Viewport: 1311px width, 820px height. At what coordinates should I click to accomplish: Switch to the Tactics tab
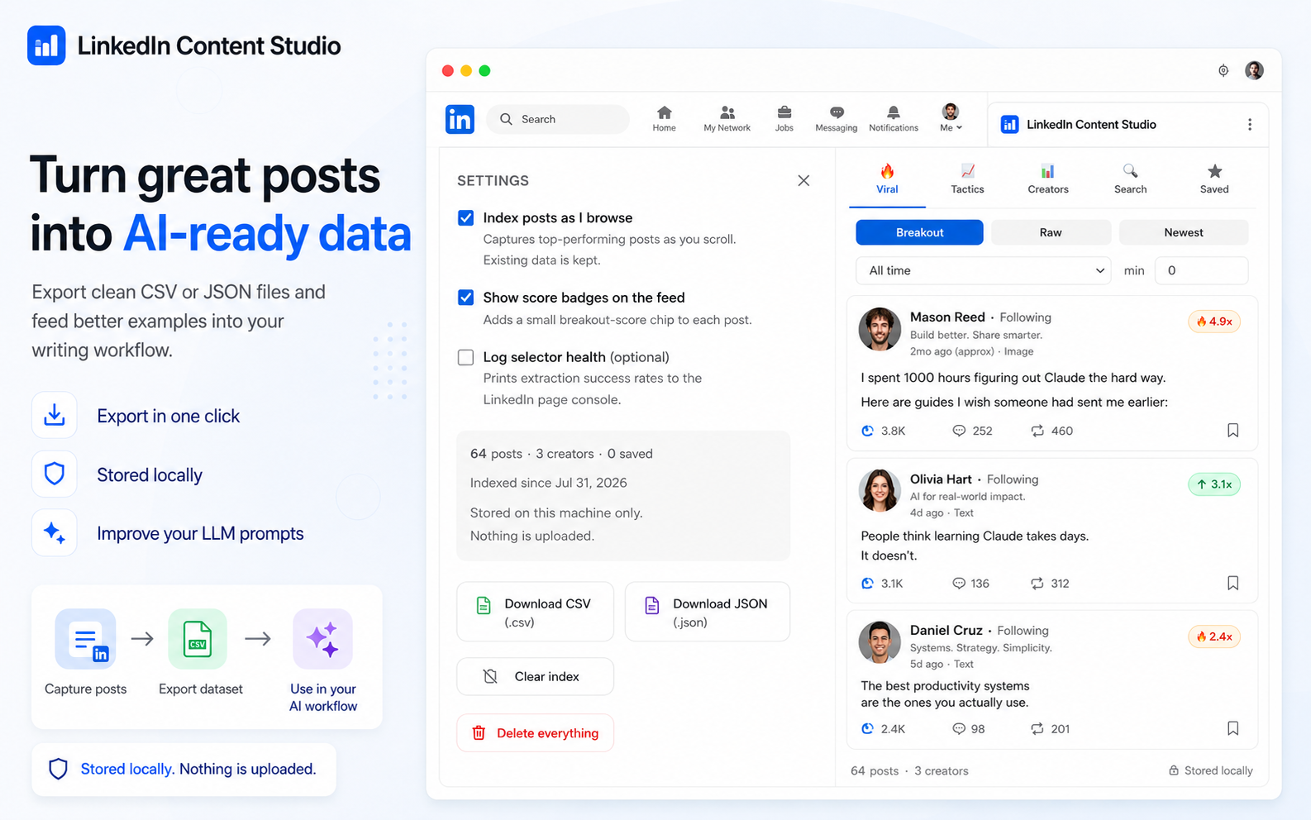point(967,179)
